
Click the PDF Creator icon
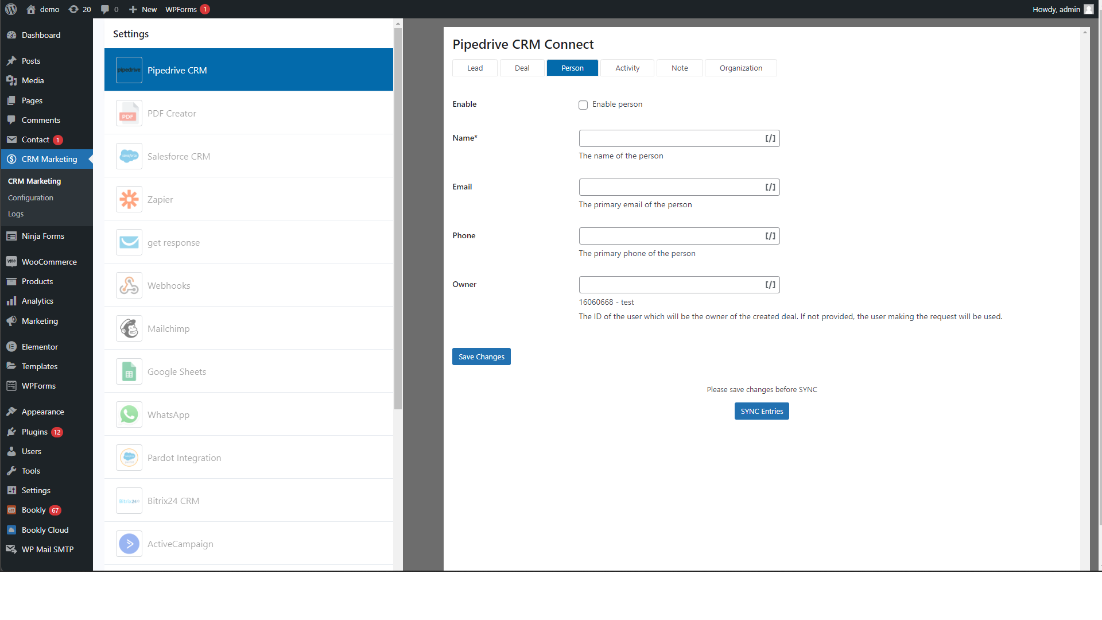(129, 113)
